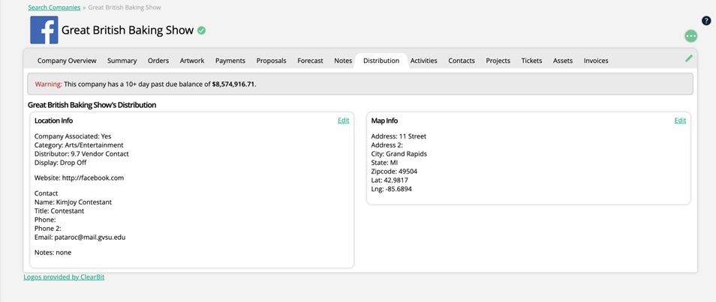The image size is (716, 302).
Task: Click the Great British Baking Show title
Action: (x=128, y=31)
